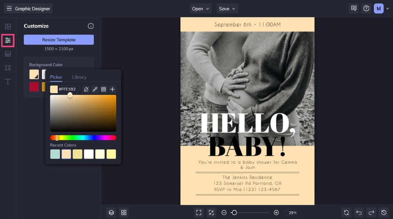Select the BABY! text on canvas
The width and height of the screenshot is (393, 219).
tap(247, 147)
